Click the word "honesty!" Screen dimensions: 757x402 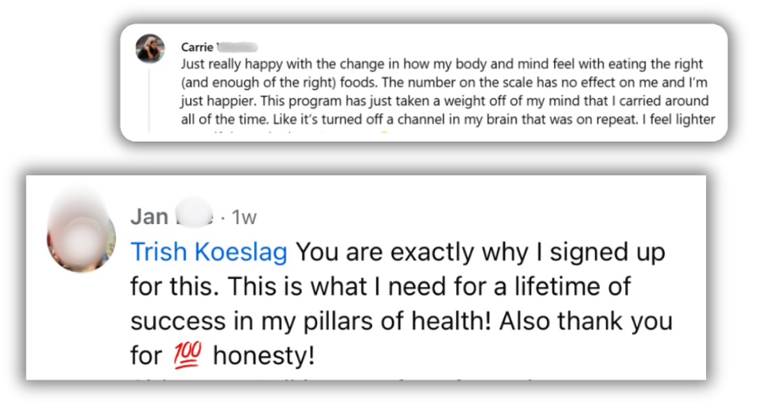point(263,356)
